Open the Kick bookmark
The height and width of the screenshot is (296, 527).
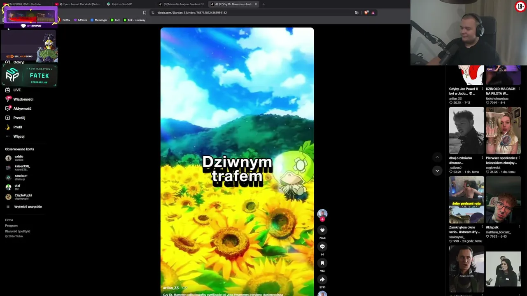[115, 20]
